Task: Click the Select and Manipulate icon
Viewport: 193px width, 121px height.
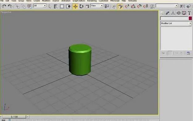Action: pyautogui.click(x=114, y=6)
